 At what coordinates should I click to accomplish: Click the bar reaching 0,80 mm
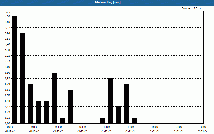click(111, 101)
